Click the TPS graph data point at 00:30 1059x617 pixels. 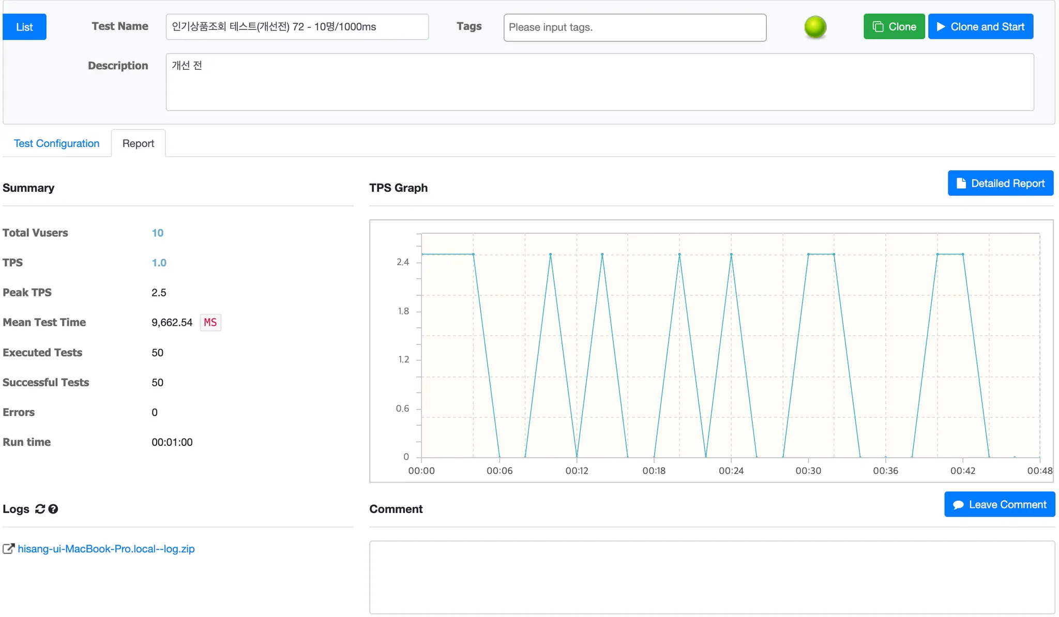pos(808,254)
